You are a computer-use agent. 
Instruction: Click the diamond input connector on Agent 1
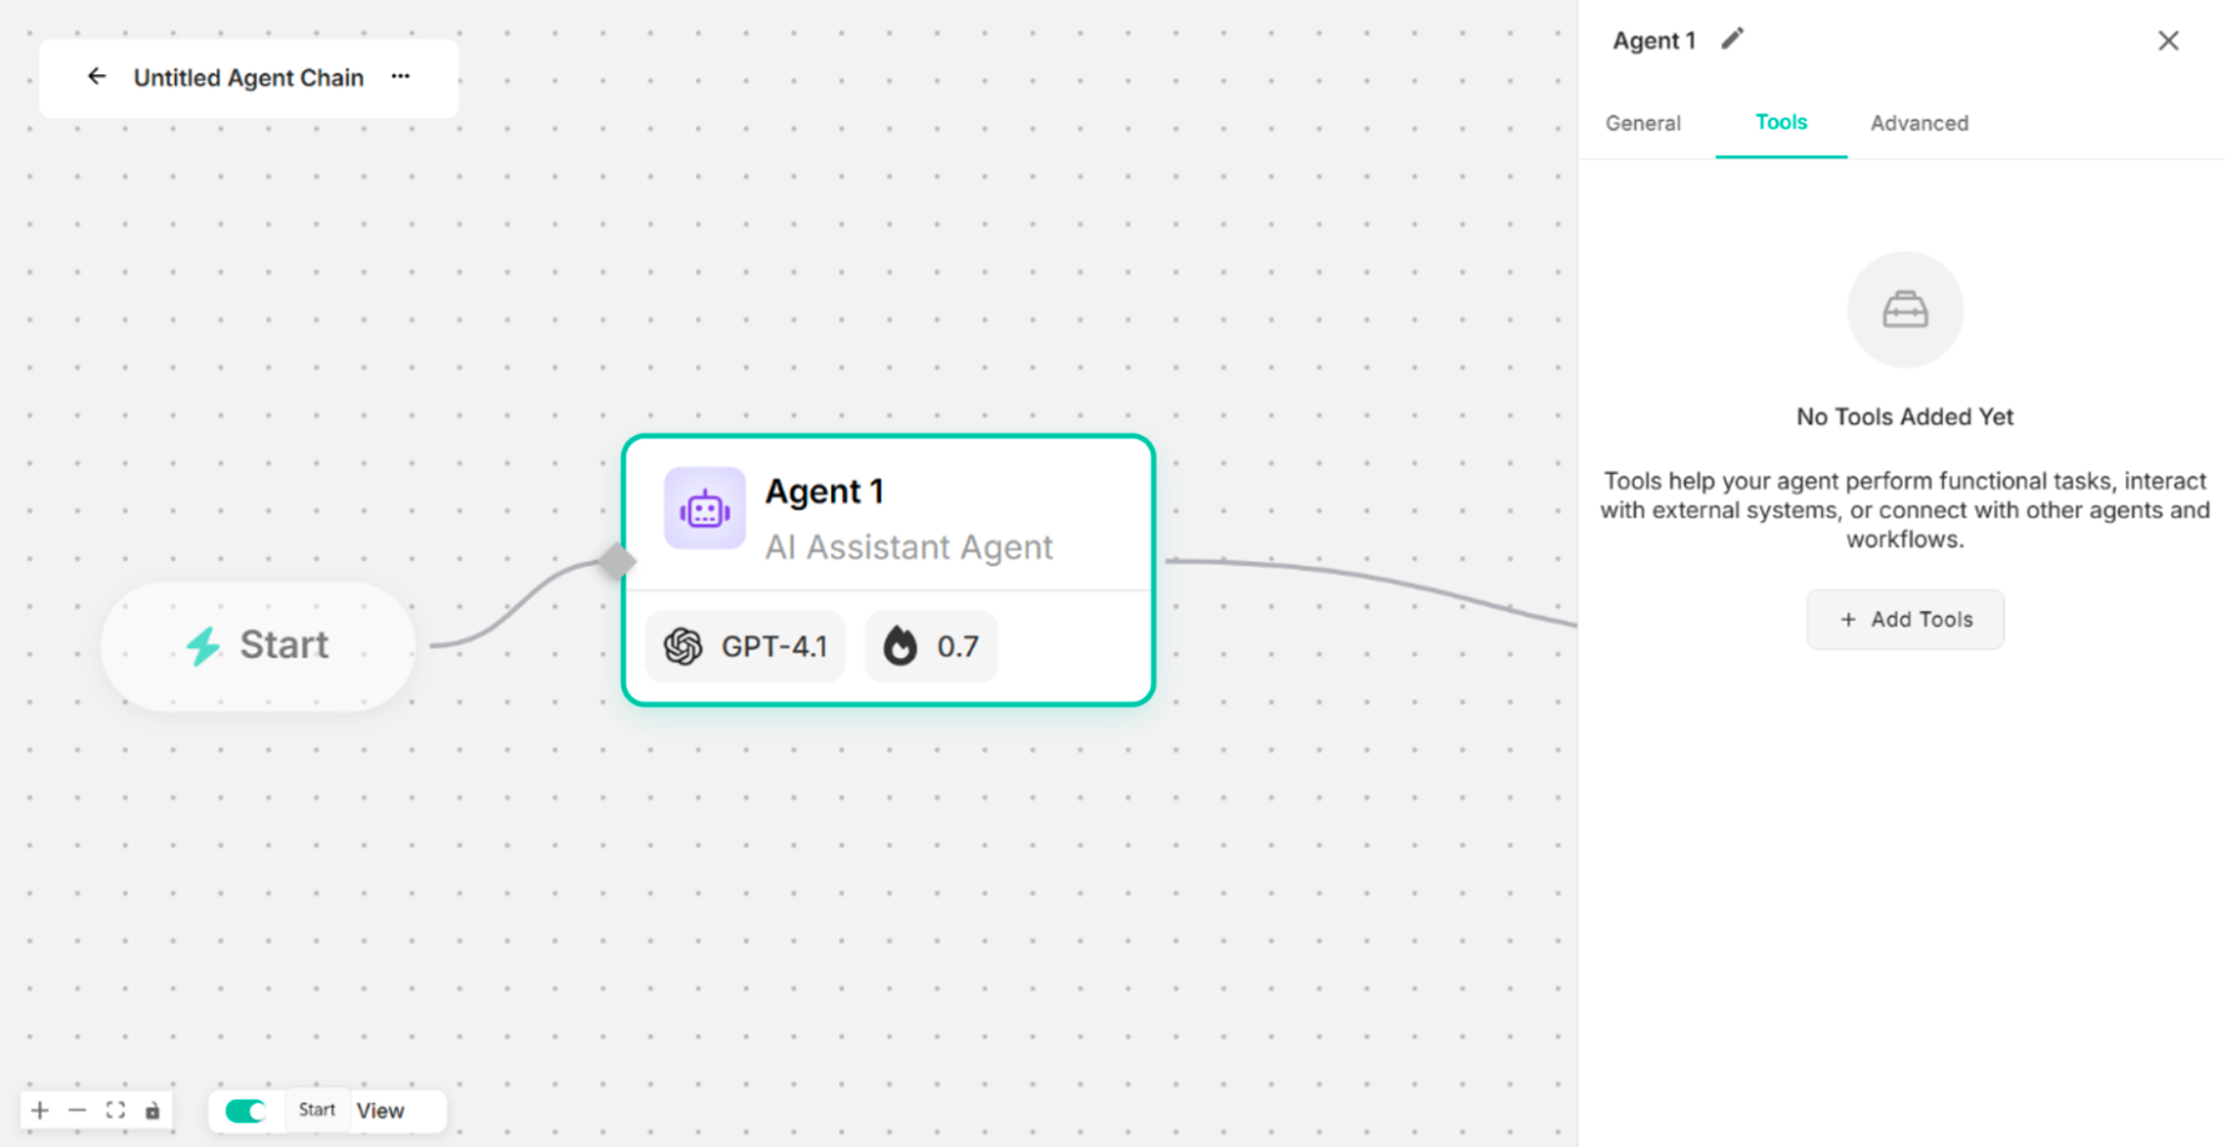coord(617,561)
